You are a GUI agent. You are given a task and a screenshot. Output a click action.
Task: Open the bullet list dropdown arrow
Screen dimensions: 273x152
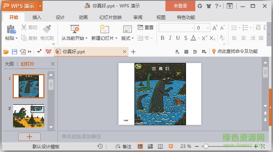tap(239, 28)
